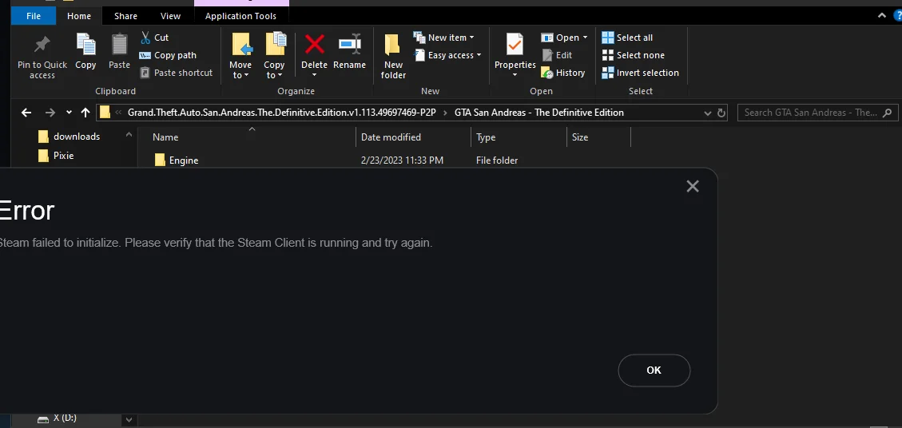Click the Rename icon
Screen dimensions: 902x428
point(349,44)
